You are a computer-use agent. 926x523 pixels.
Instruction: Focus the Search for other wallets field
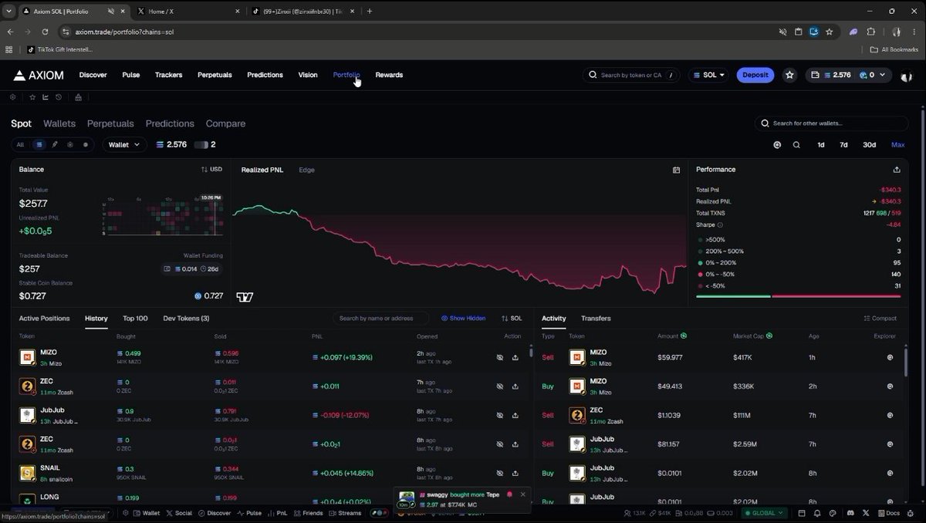point(831,123)
